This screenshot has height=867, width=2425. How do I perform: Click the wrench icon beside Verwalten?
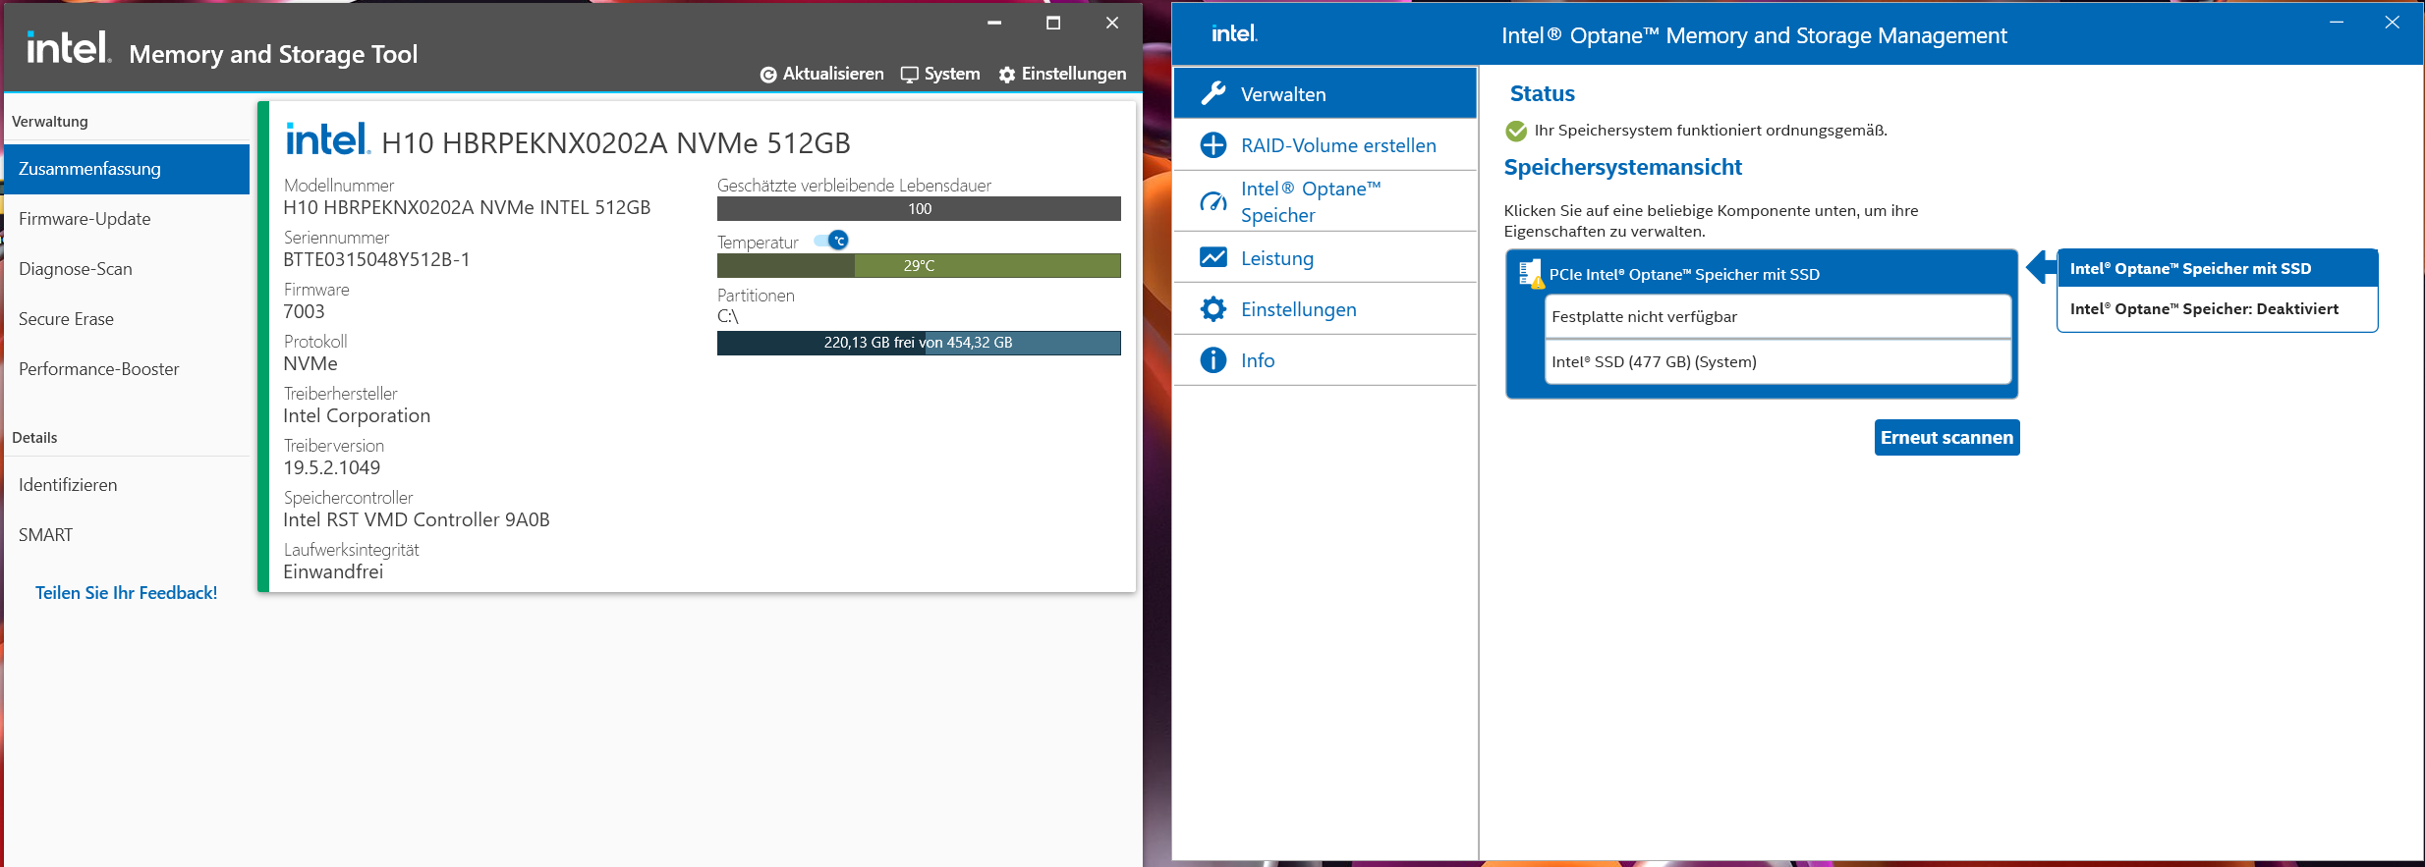pos(1213,93)
